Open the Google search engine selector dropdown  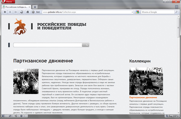[138, 12]
